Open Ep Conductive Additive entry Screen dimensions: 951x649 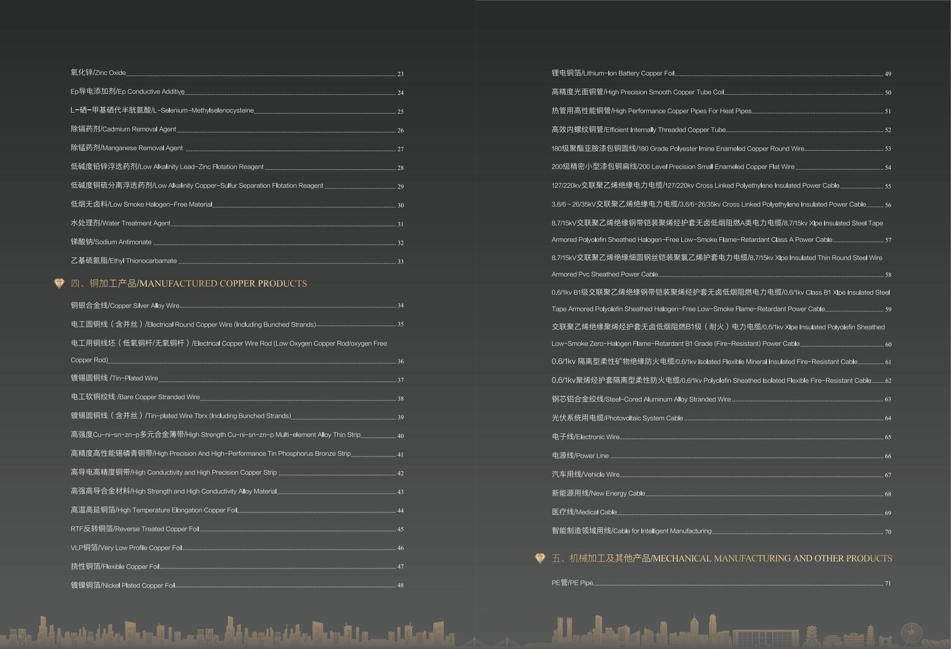coord(127,92)
